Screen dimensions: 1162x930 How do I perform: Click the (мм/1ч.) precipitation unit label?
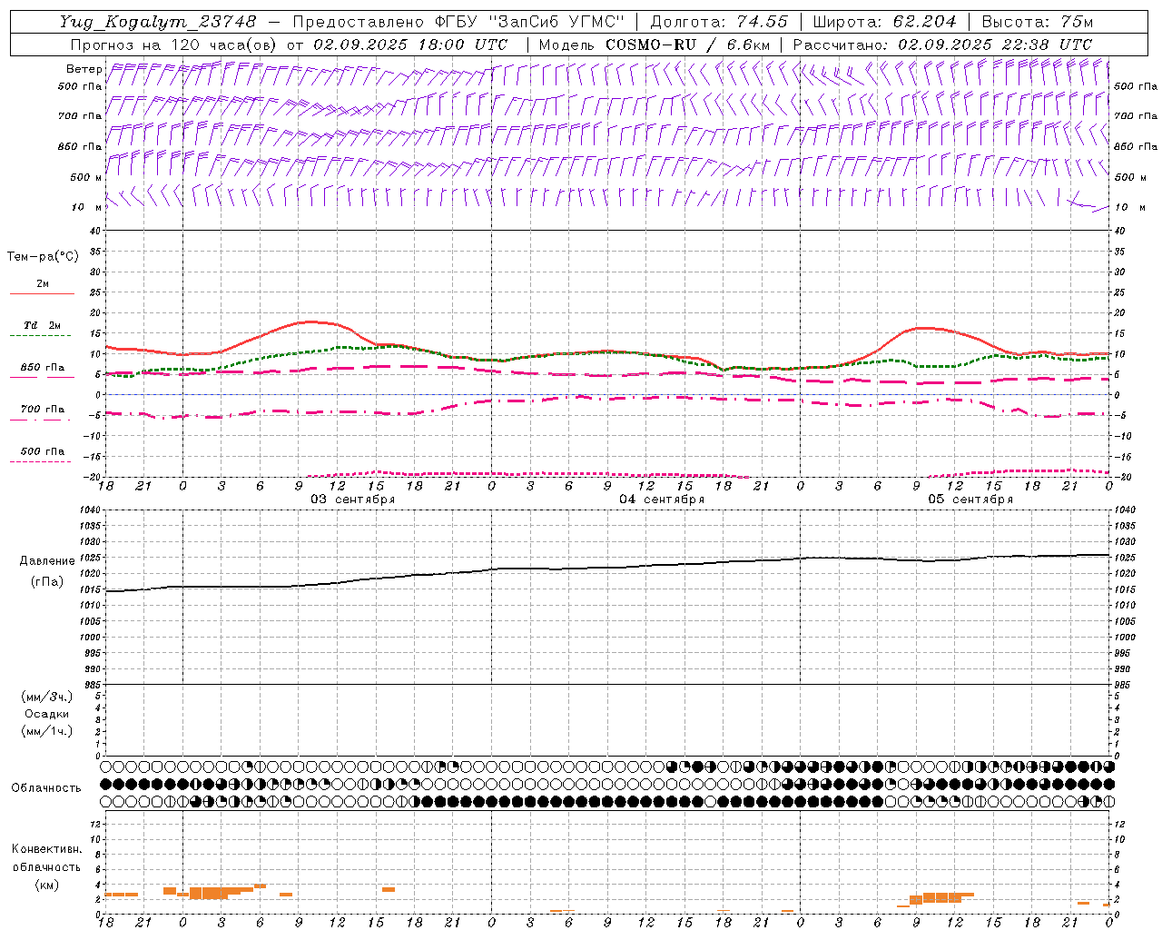pyautogui.click(x=47, y=732)
